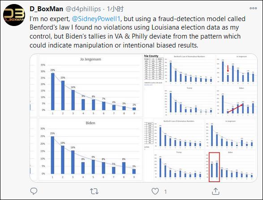
Task: Click the red downward arrow in chart
Action: point(228,69)
